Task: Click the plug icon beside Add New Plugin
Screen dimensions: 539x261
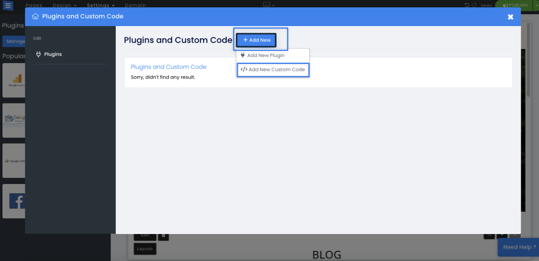Action: tap(243, 55)
